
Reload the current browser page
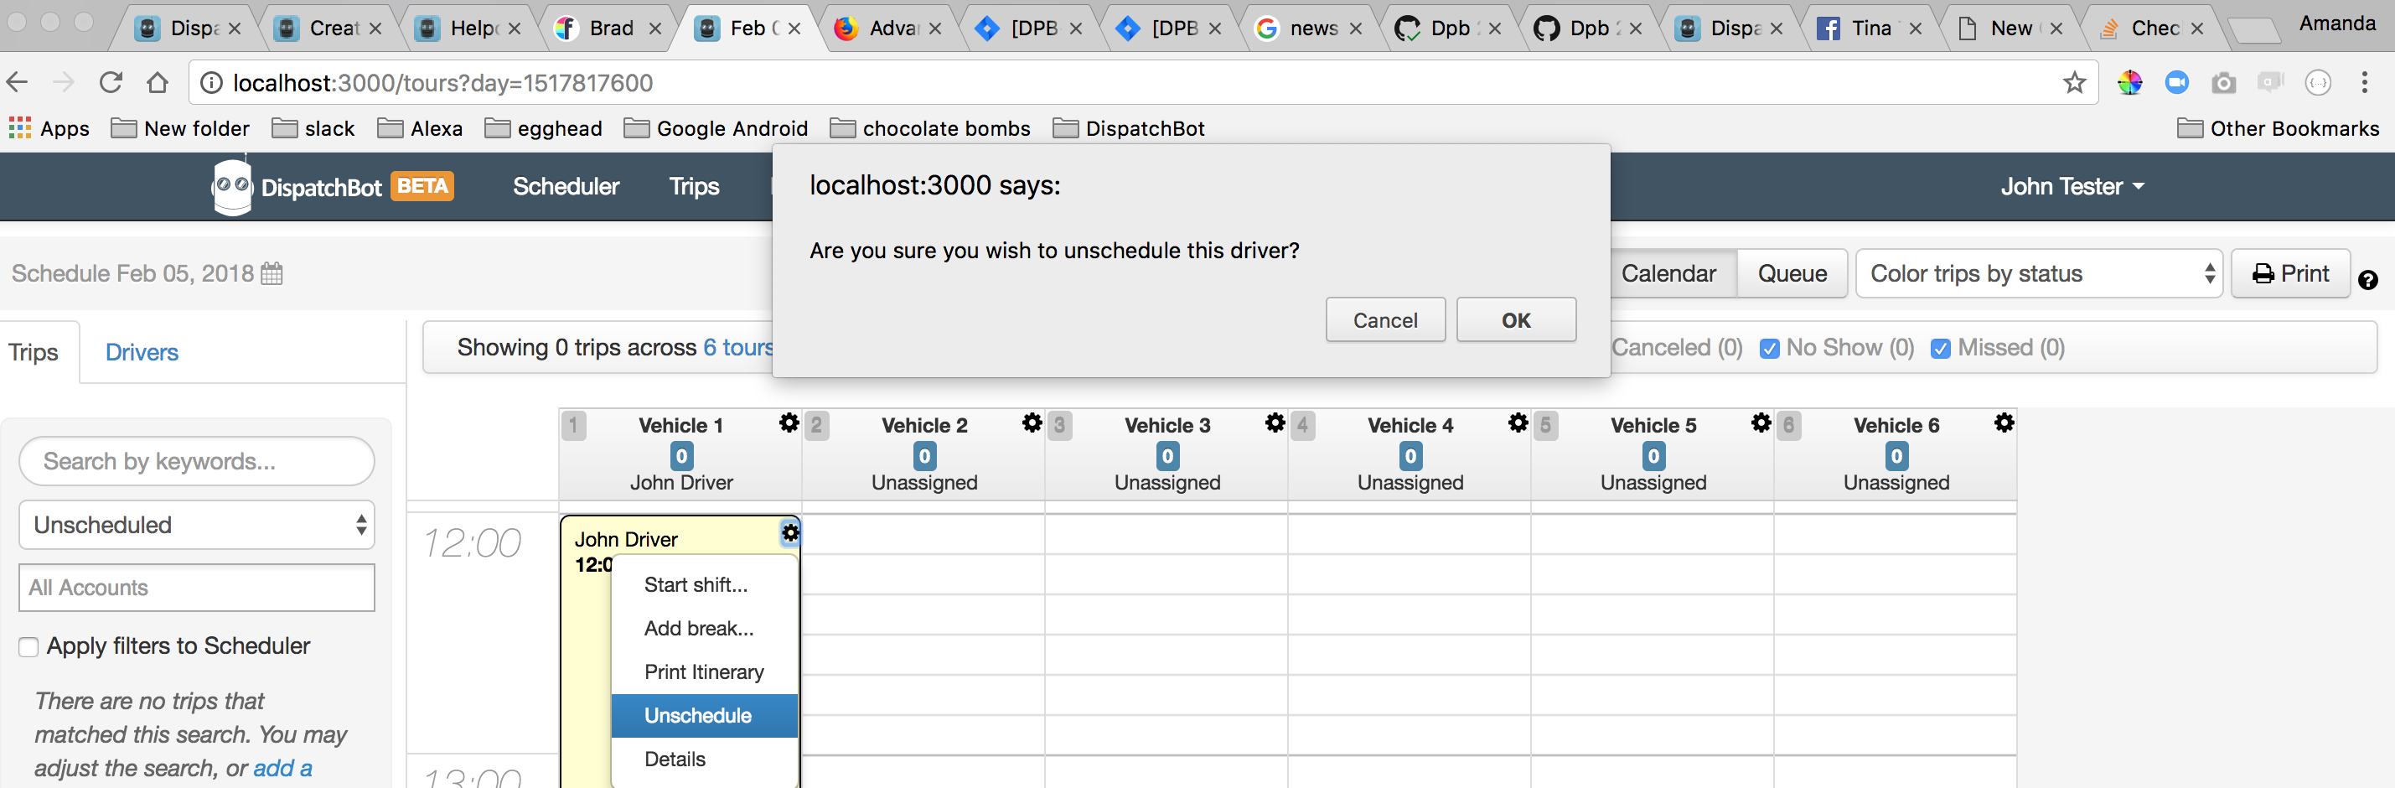tap(111, 83)
